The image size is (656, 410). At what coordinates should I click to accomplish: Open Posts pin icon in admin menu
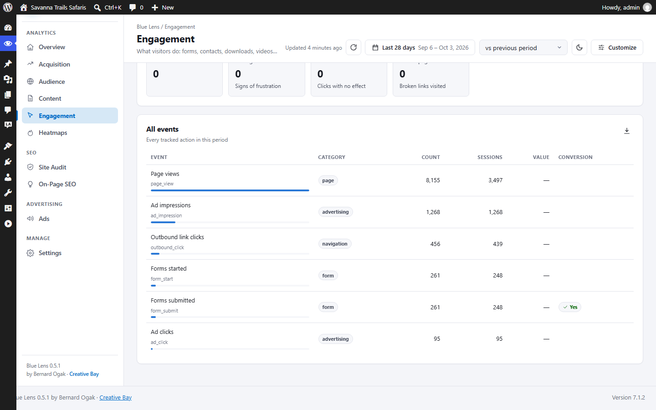8,64
